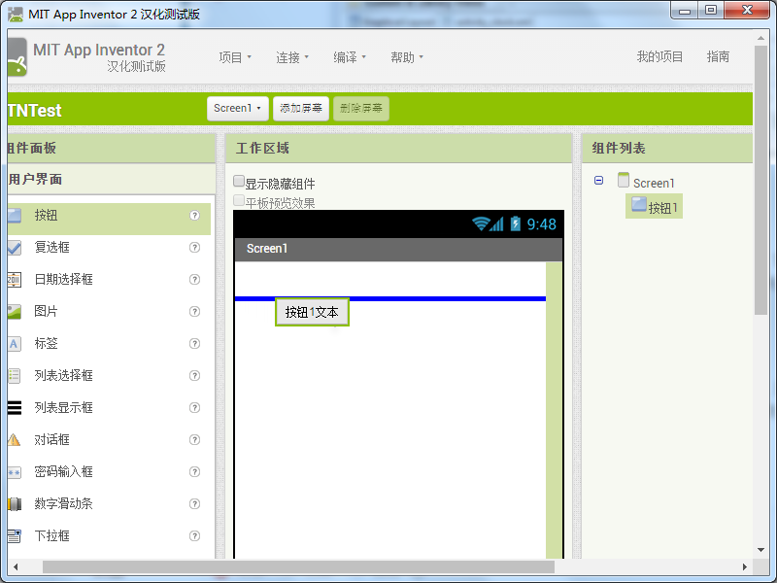This screenshot has width=777, height=583.
Task: Select the 图片 component icon in palette
Action: (15, 311)
